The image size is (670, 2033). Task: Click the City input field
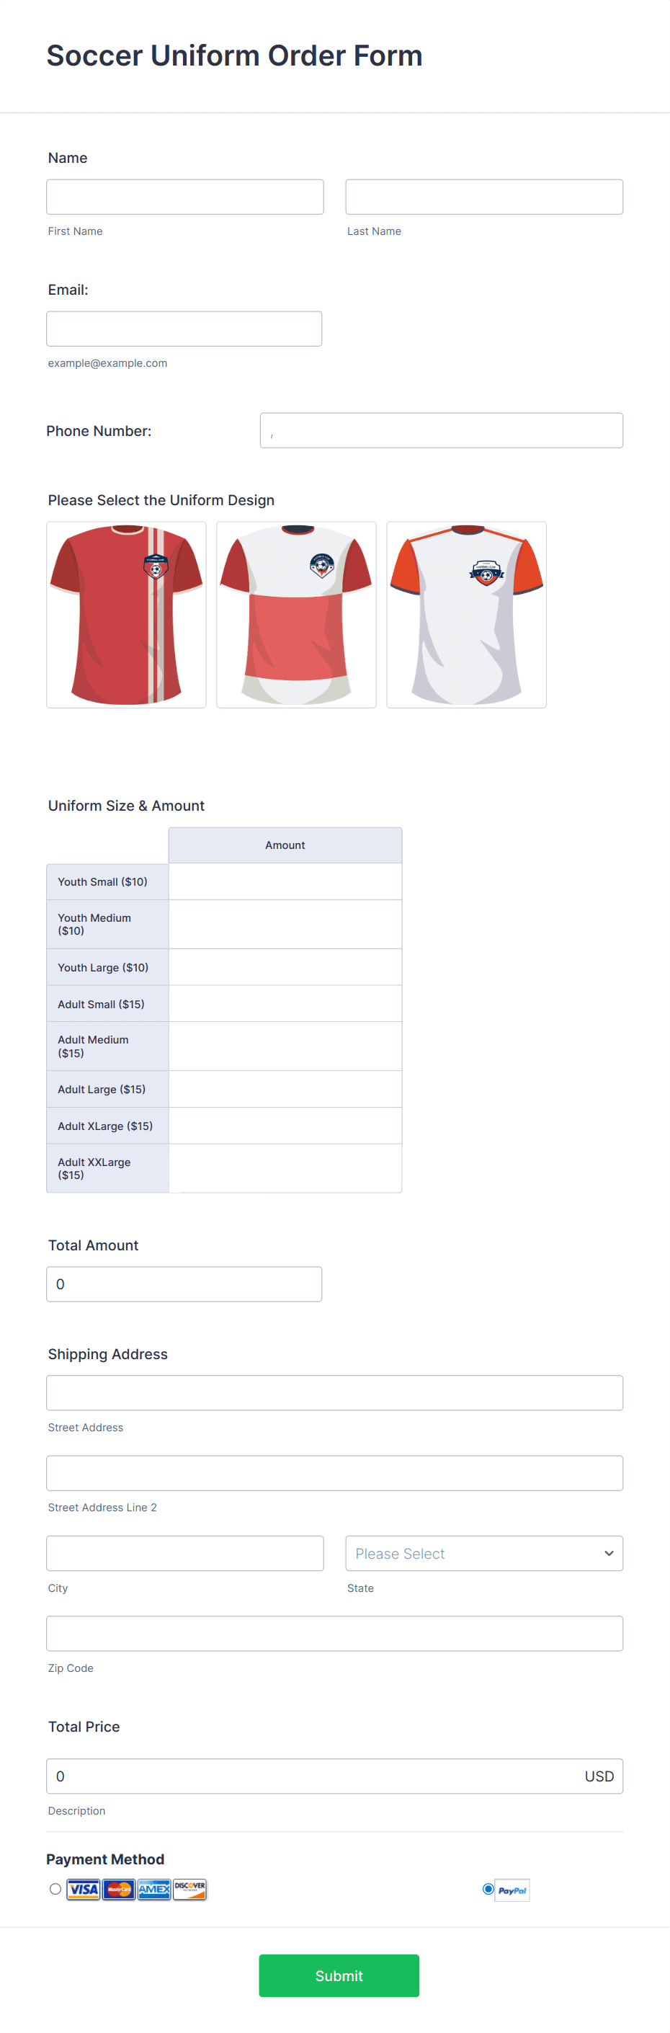184,1552
